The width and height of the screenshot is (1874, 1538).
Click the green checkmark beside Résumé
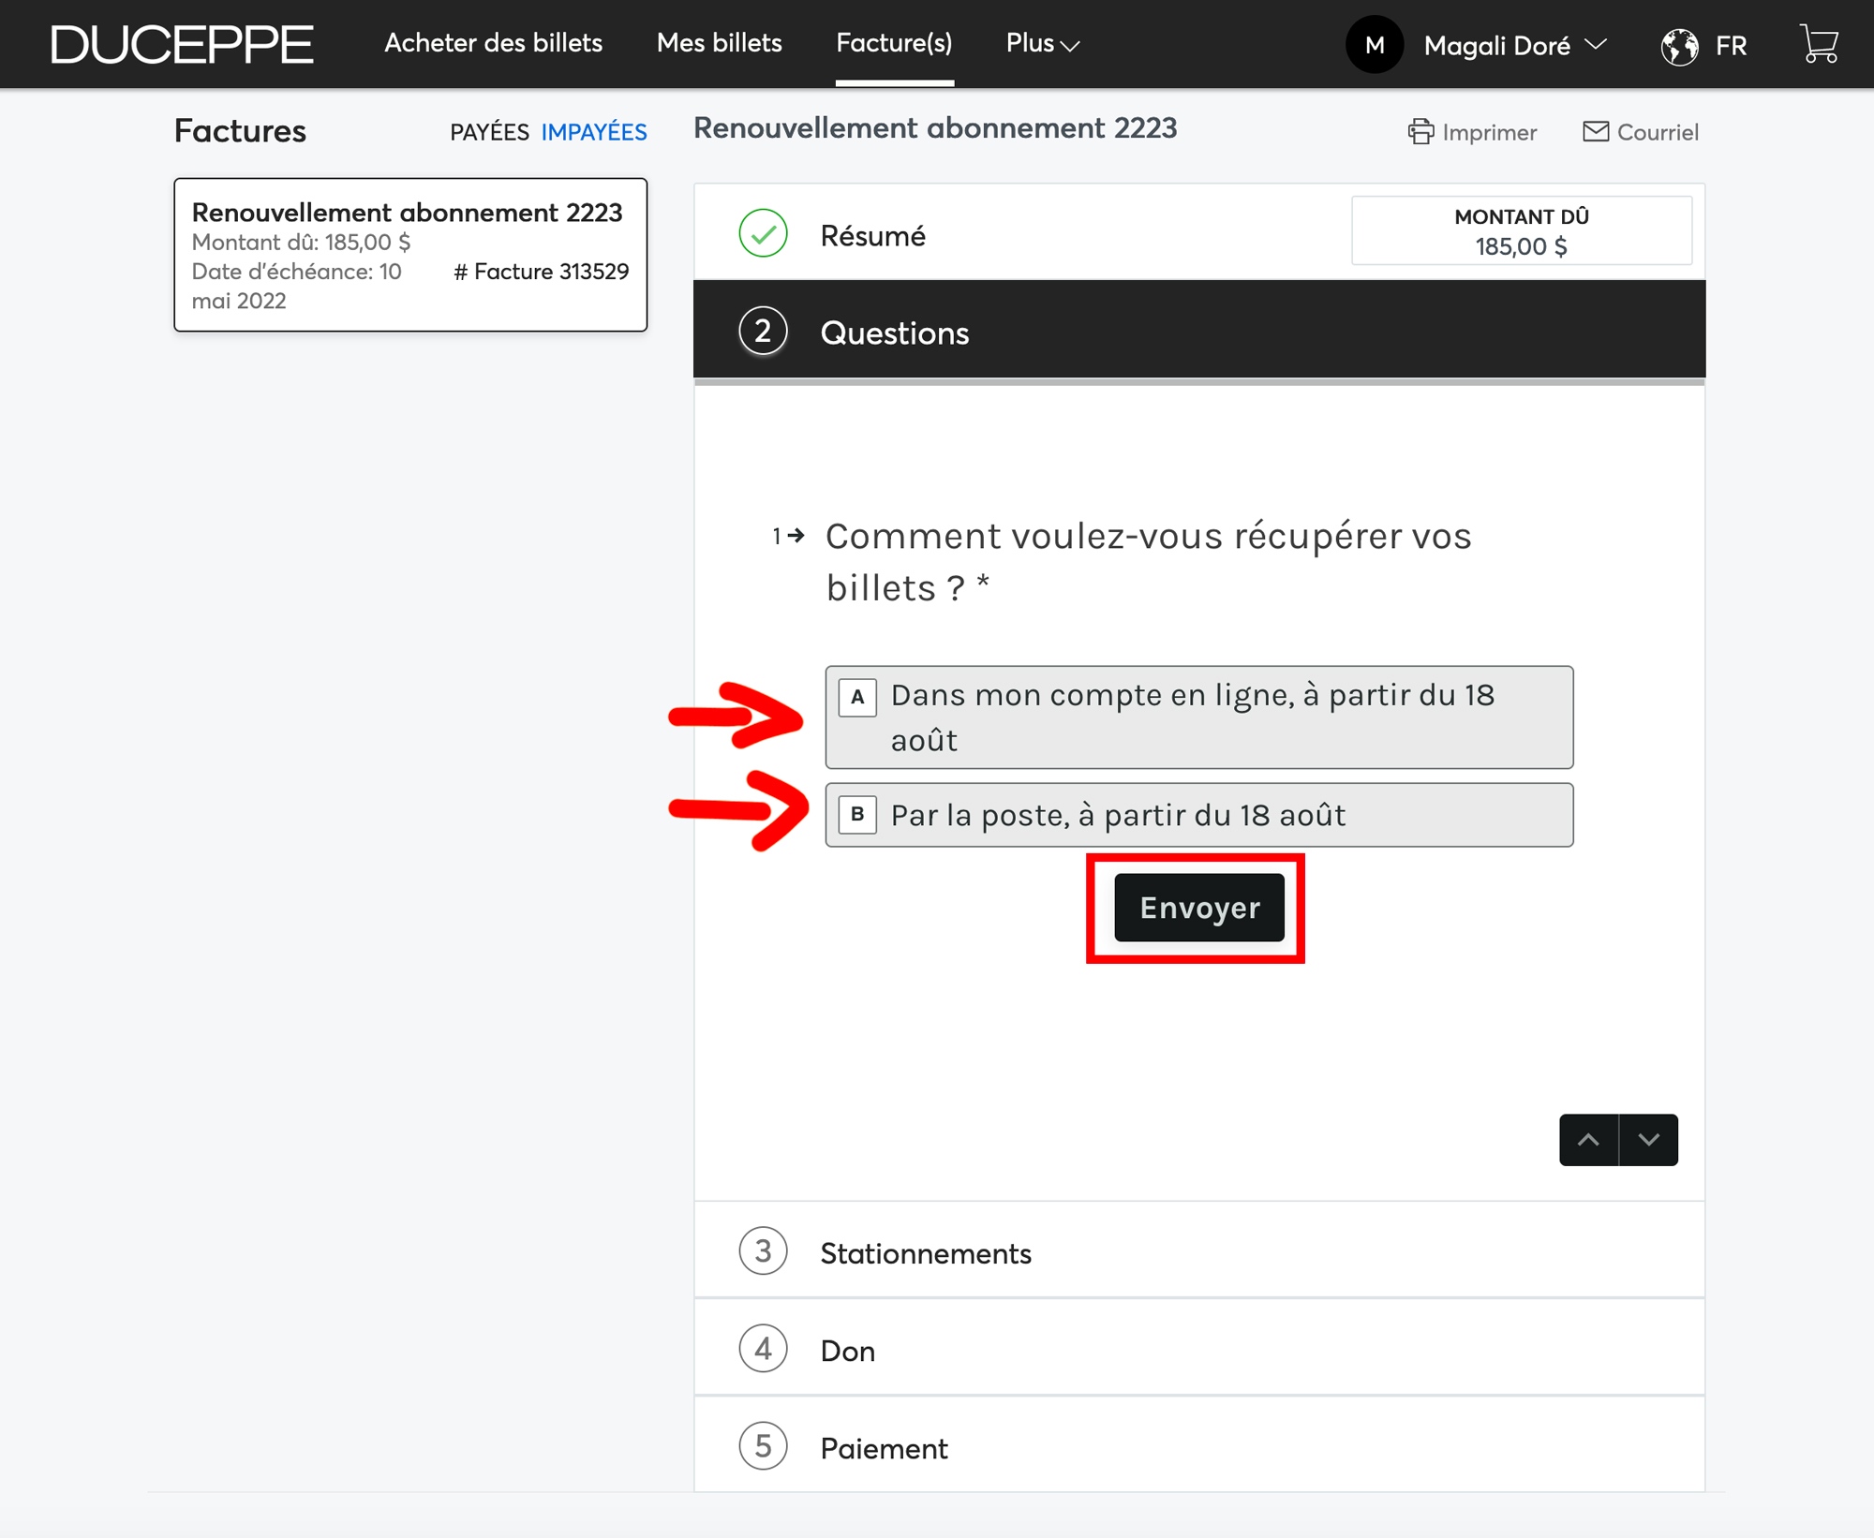point(763,234)
